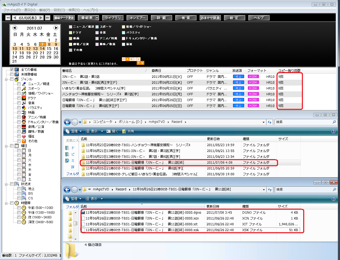Click the pink ニュース/報道 color swatch

point(70,27)
